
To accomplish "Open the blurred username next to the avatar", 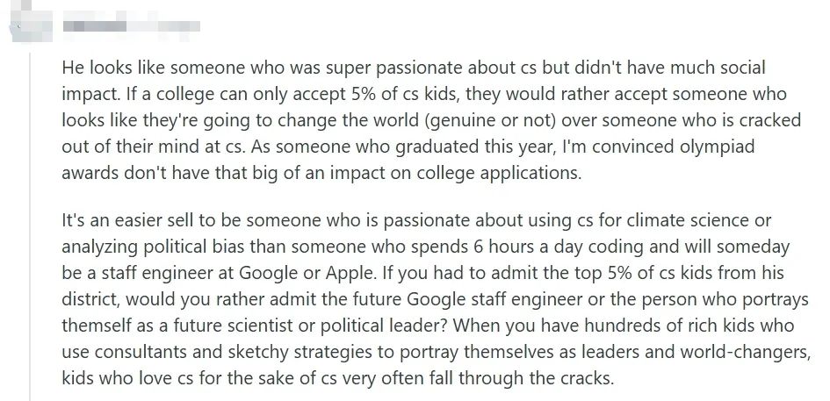I will [131, 25].
